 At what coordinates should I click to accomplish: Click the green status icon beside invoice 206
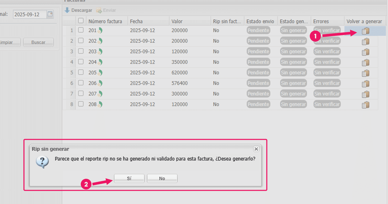pos(100,83)
